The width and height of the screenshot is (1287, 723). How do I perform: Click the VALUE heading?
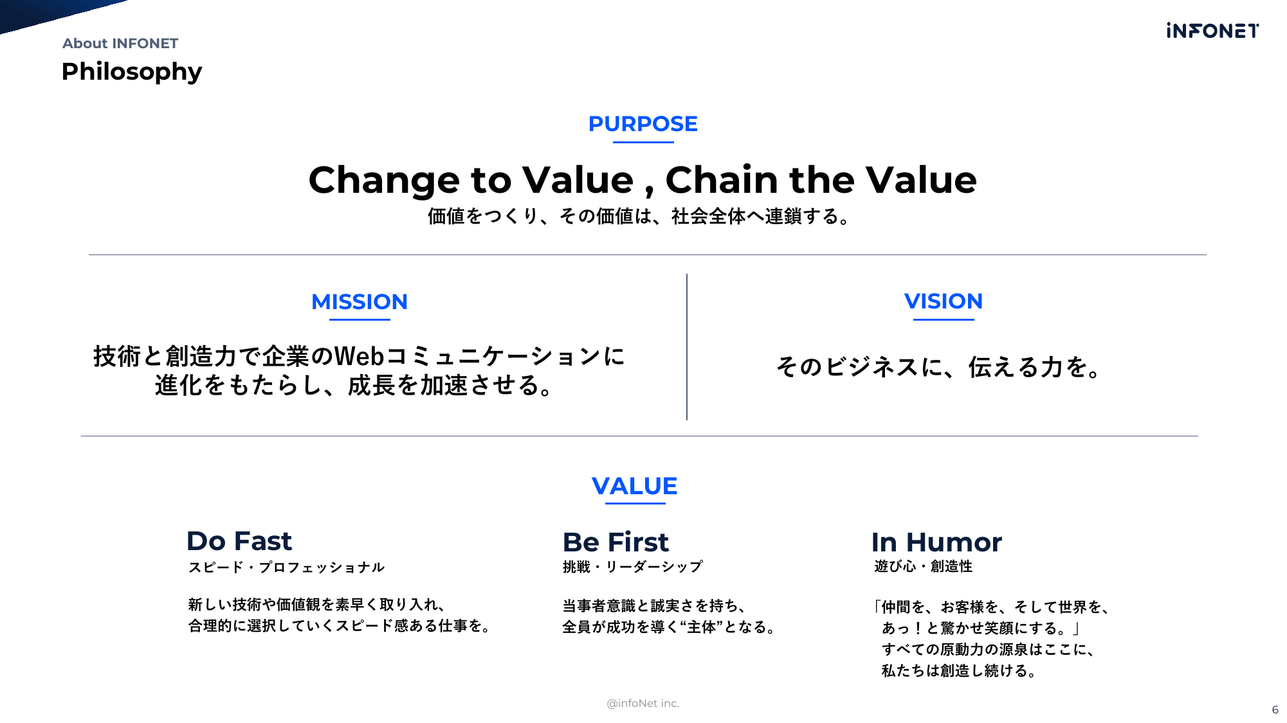(634, 486)
